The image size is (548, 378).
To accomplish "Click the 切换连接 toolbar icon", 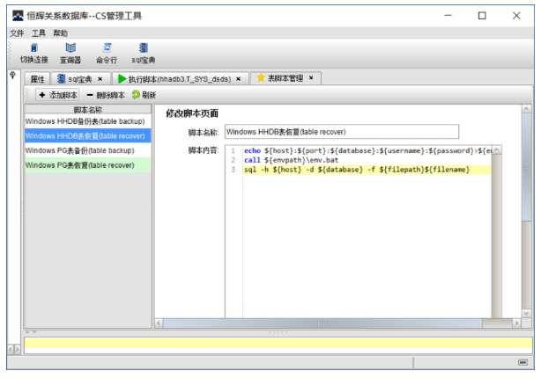I will point(33,53).
